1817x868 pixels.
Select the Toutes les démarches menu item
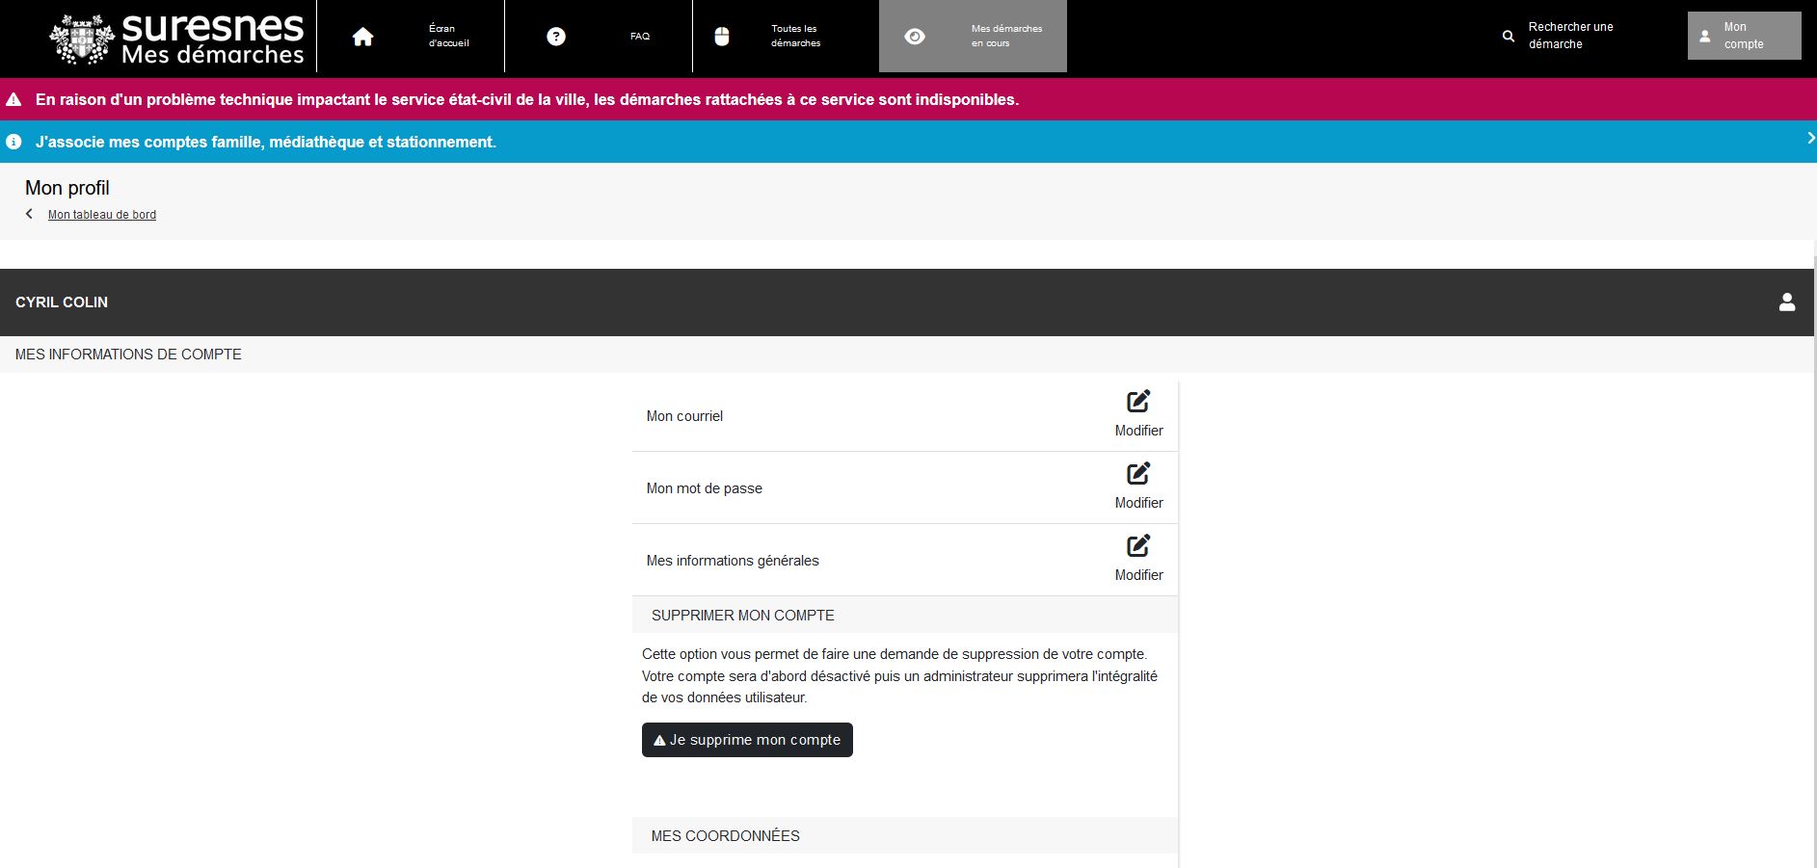click(795, 36)
